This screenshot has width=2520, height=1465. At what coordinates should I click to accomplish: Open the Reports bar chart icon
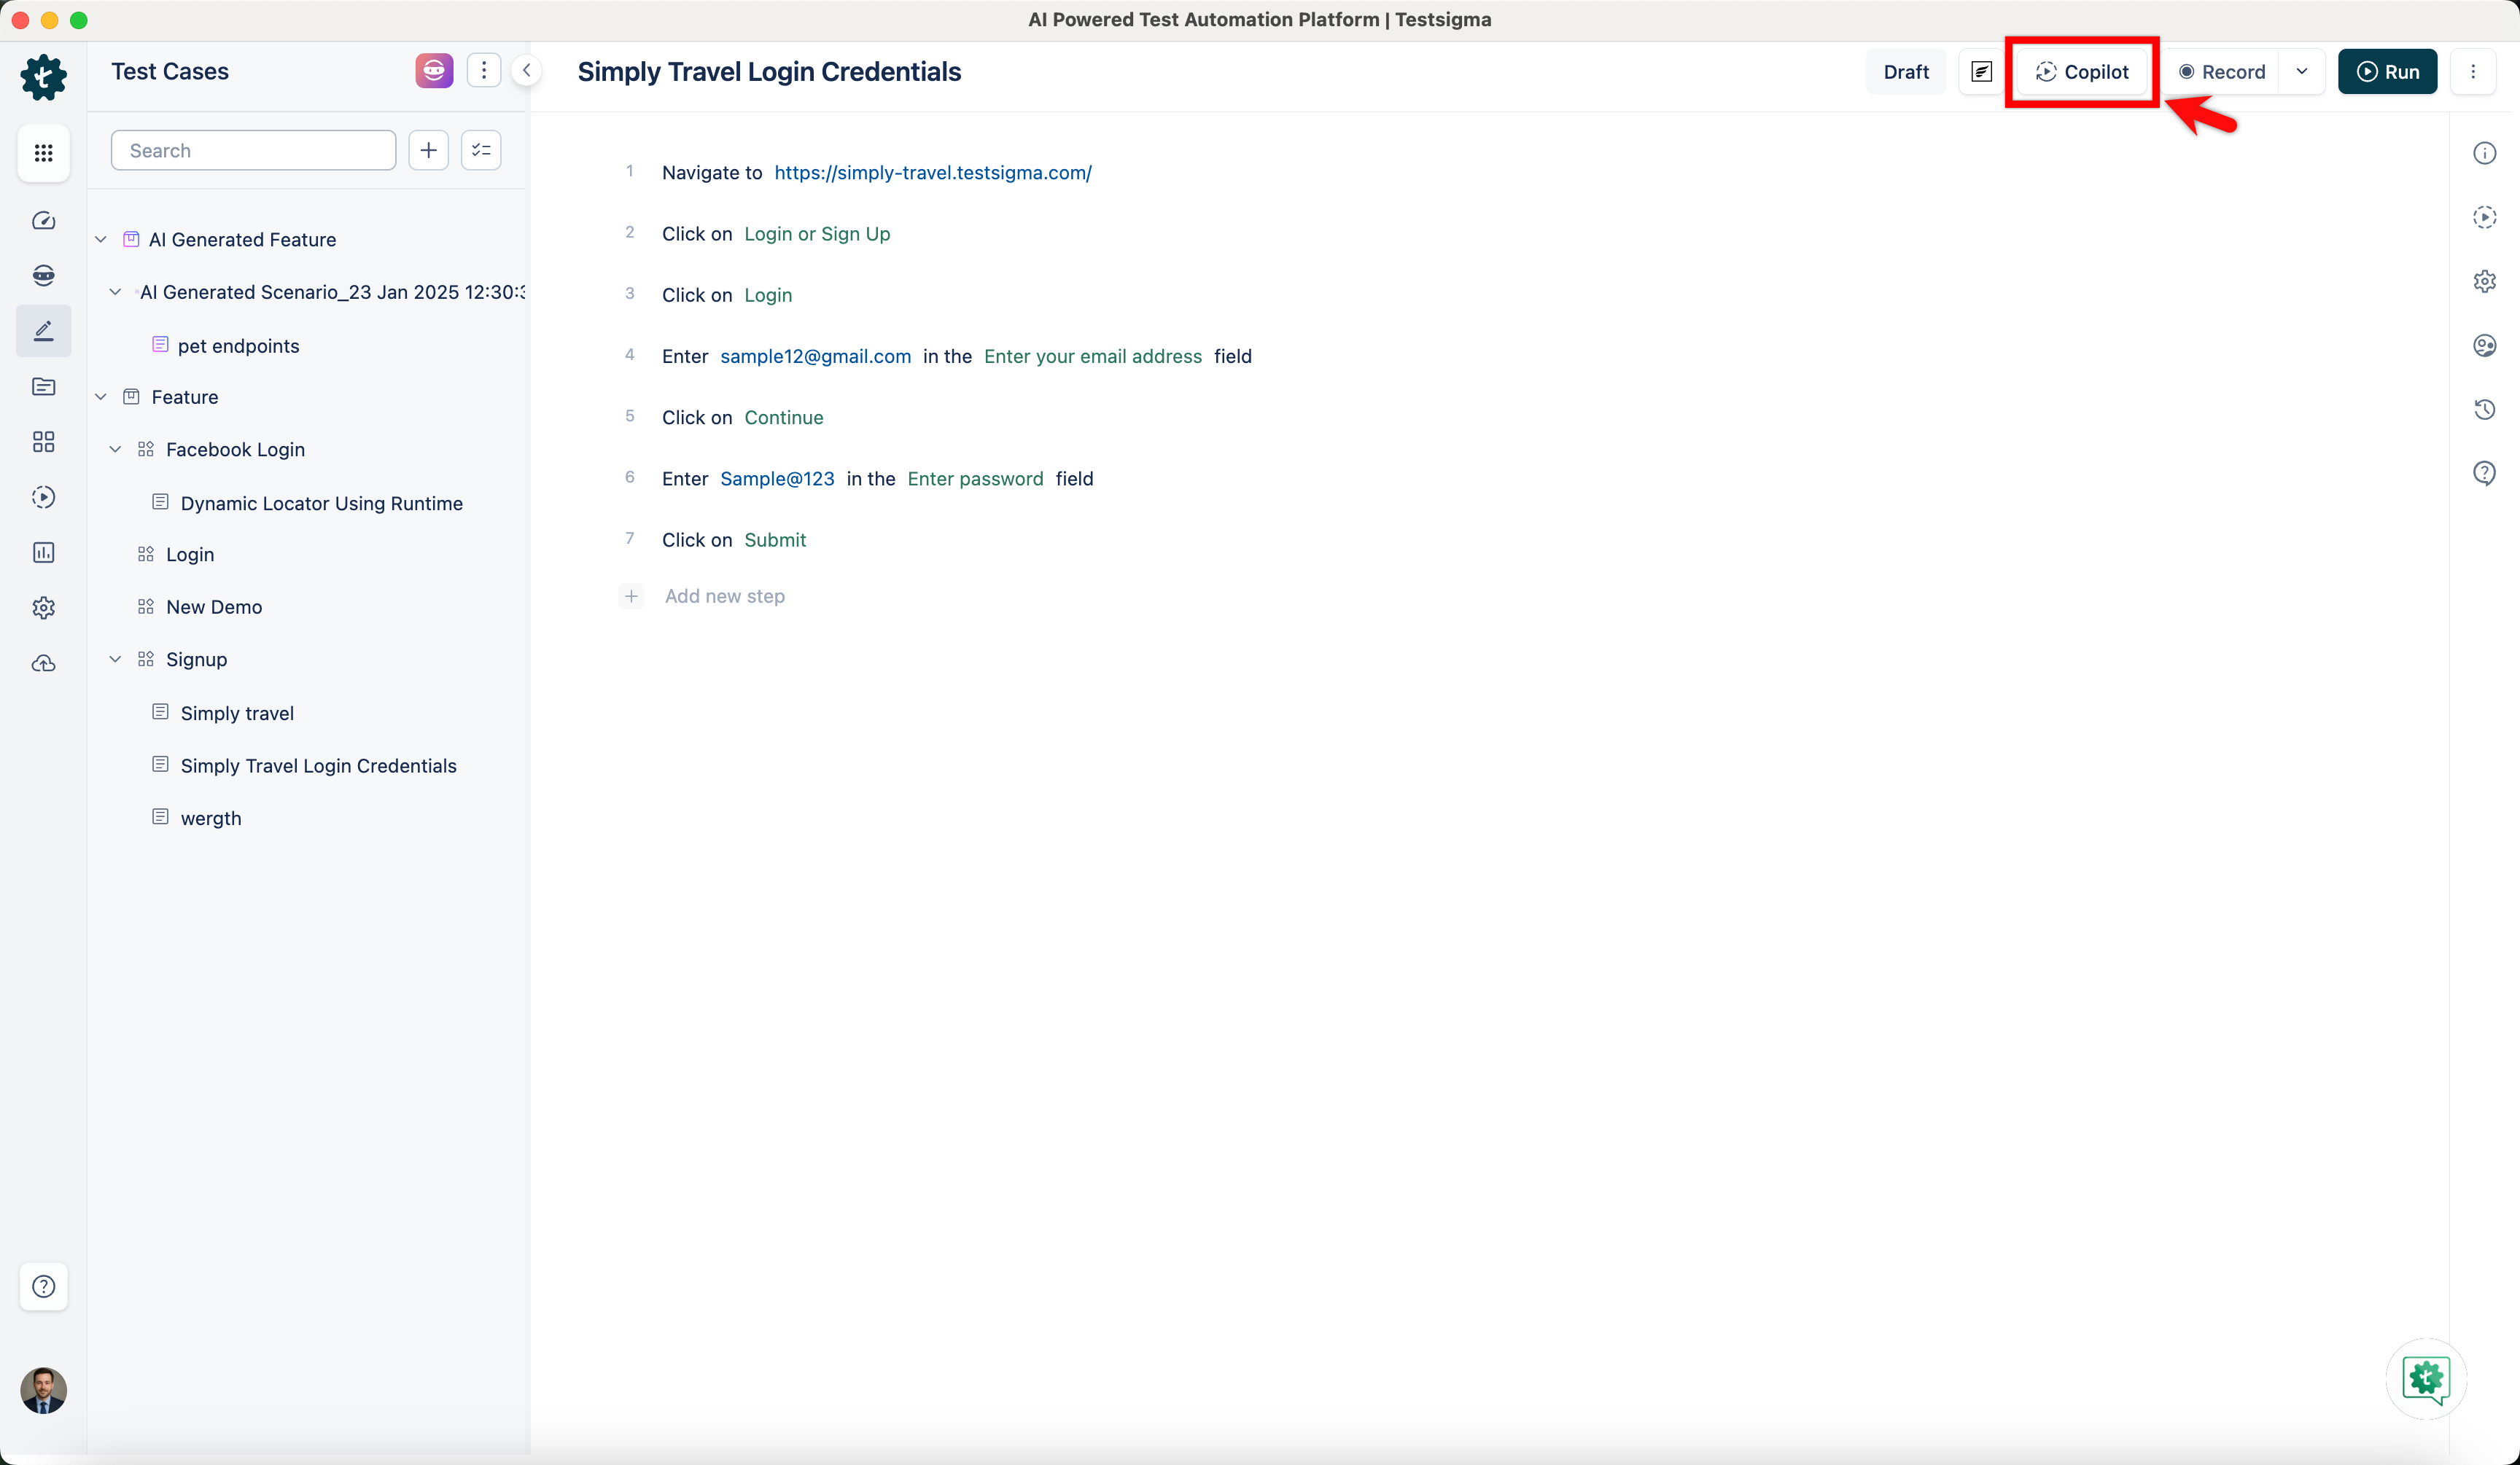[x=43, y=552]
